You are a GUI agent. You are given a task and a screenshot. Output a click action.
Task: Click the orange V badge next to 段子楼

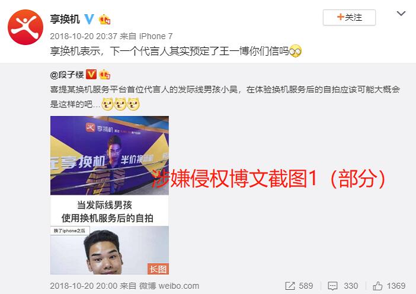coord(91,75)
